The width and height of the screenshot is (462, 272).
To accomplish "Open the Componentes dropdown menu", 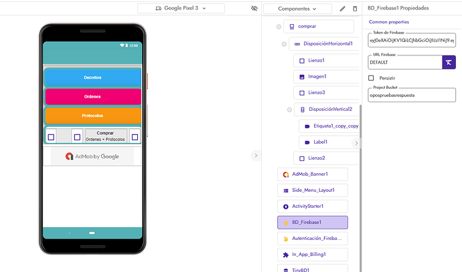I will 297,9.
